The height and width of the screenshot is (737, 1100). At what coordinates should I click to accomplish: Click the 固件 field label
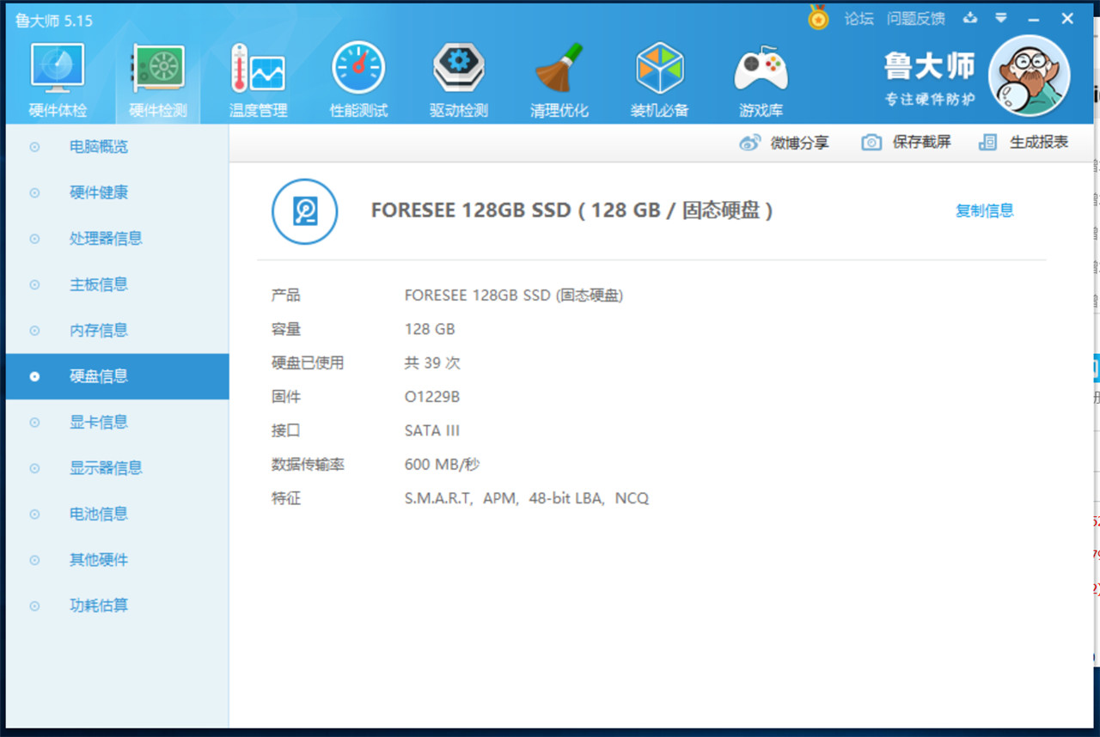[x=286, y=397]
